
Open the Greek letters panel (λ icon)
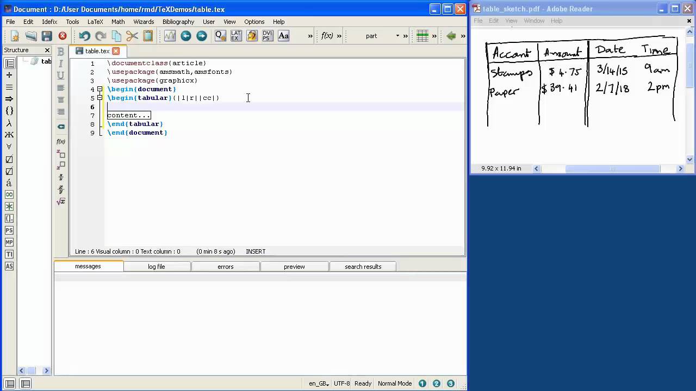click(9, 123)
